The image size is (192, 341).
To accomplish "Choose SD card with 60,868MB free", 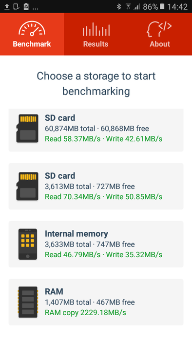I will 96,130.
